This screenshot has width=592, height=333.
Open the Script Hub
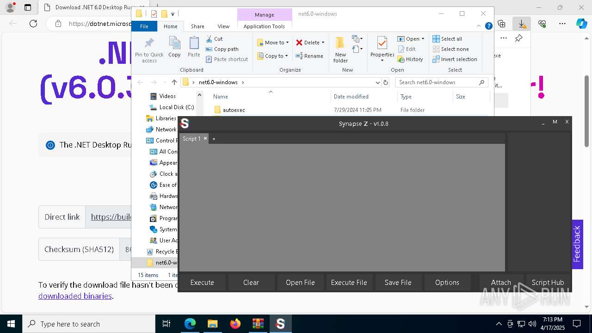pyautogui.click(x=548, y=282)
